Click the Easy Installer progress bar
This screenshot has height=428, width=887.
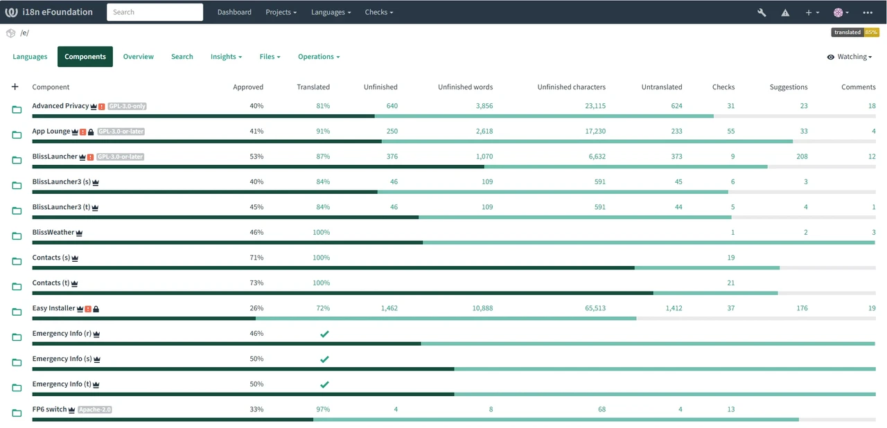tap(454, 318)
